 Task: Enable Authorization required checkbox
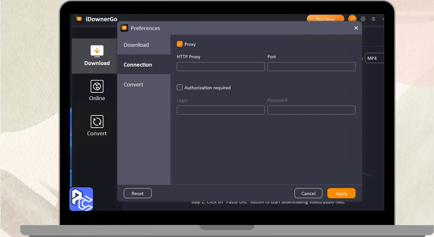[x=180, y=87]
